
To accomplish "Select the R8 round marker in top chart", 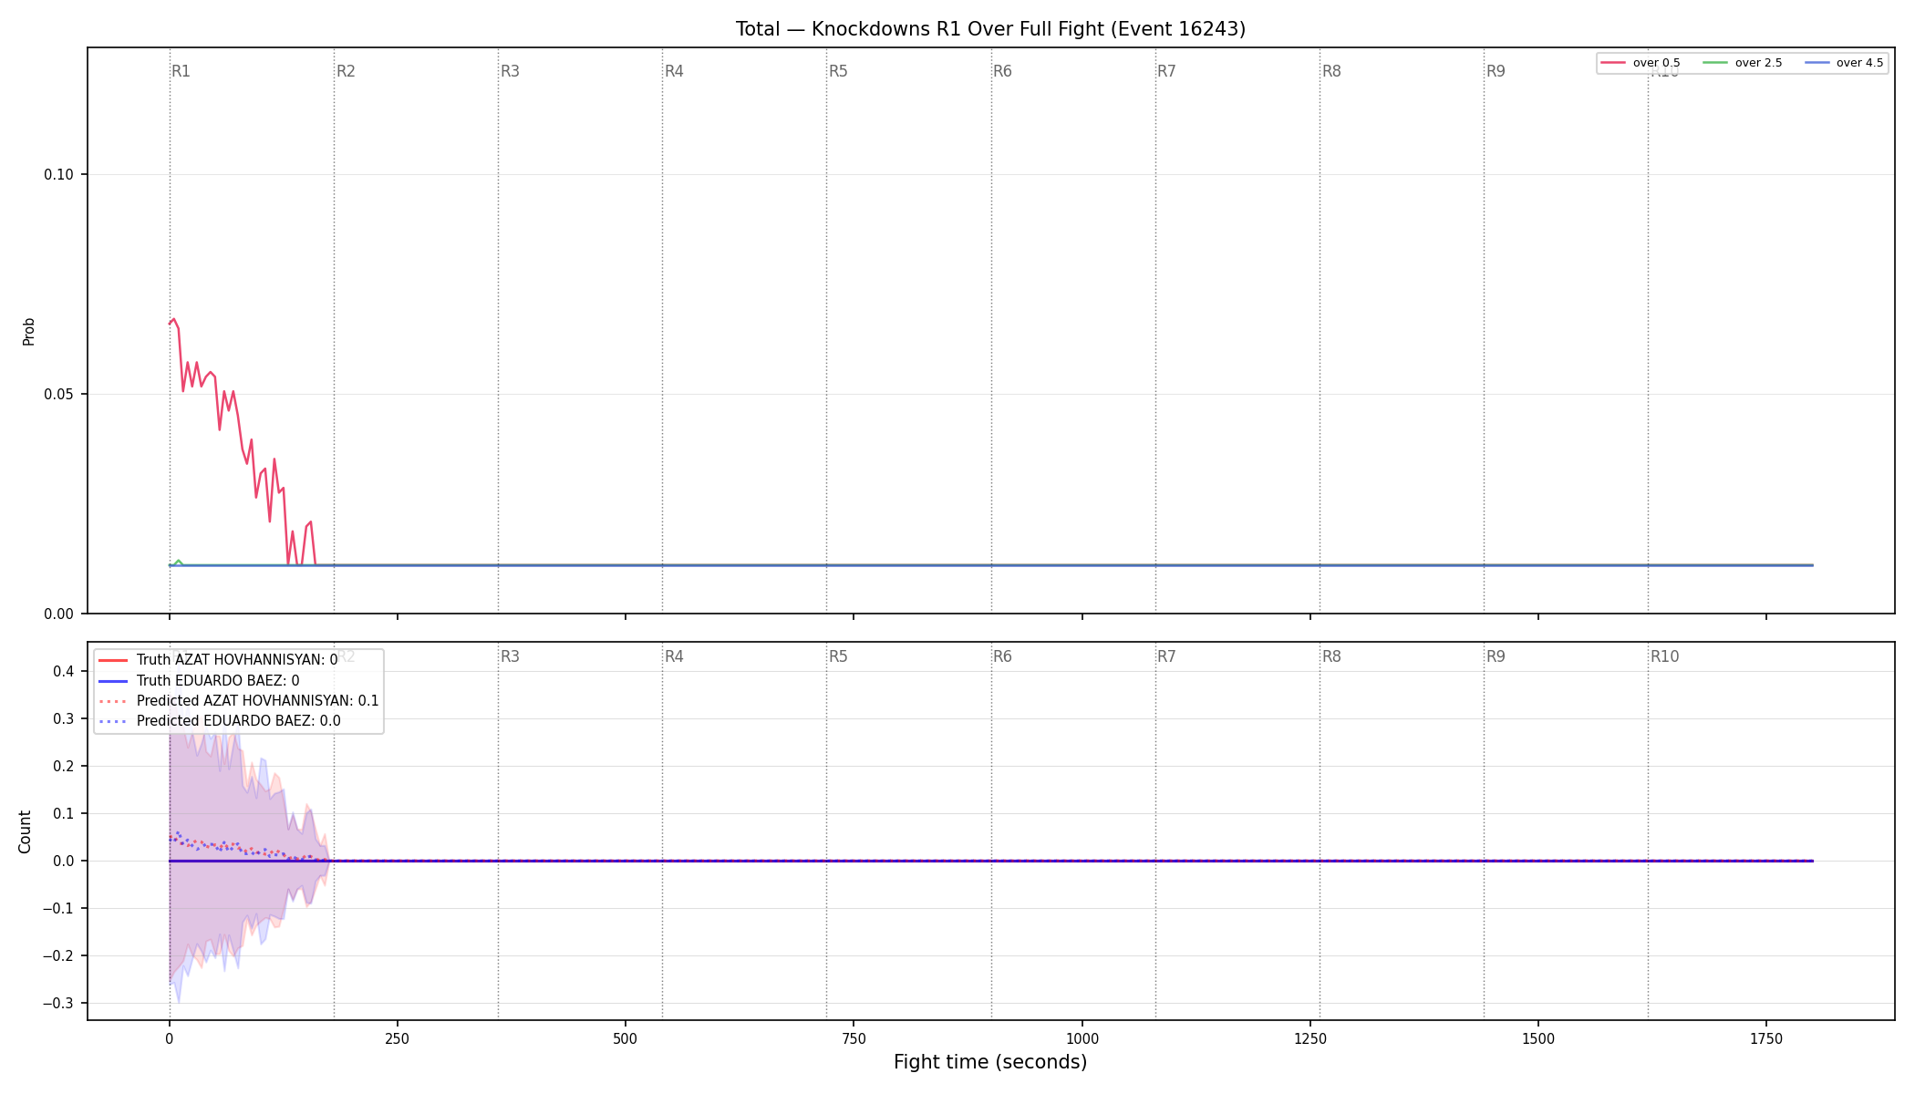I will (x=1331, y=71).
